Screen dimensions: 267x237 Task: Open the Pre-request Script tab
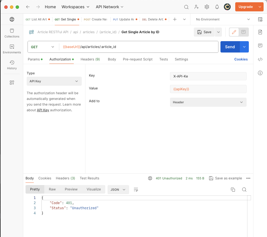[x=138, y=59]
